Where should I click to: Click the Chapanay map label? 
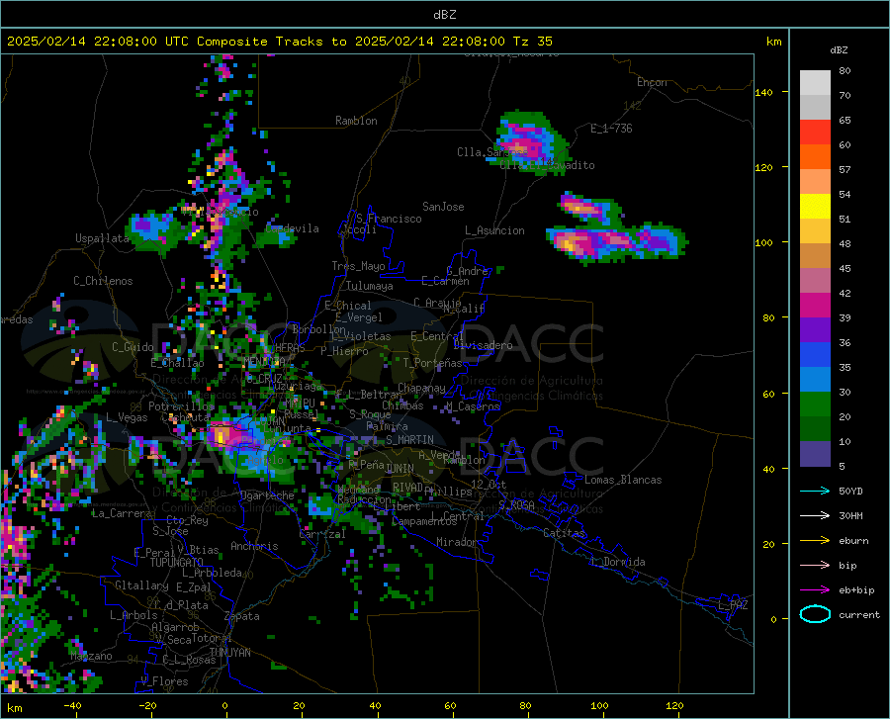pyautogui.click(x=421, y=388)
